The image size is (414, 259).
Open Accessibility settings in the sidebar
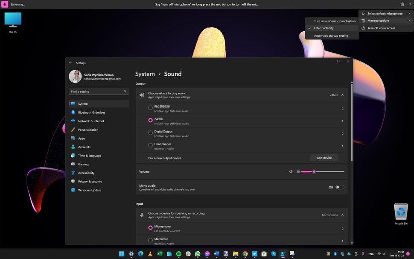point(87,173)
